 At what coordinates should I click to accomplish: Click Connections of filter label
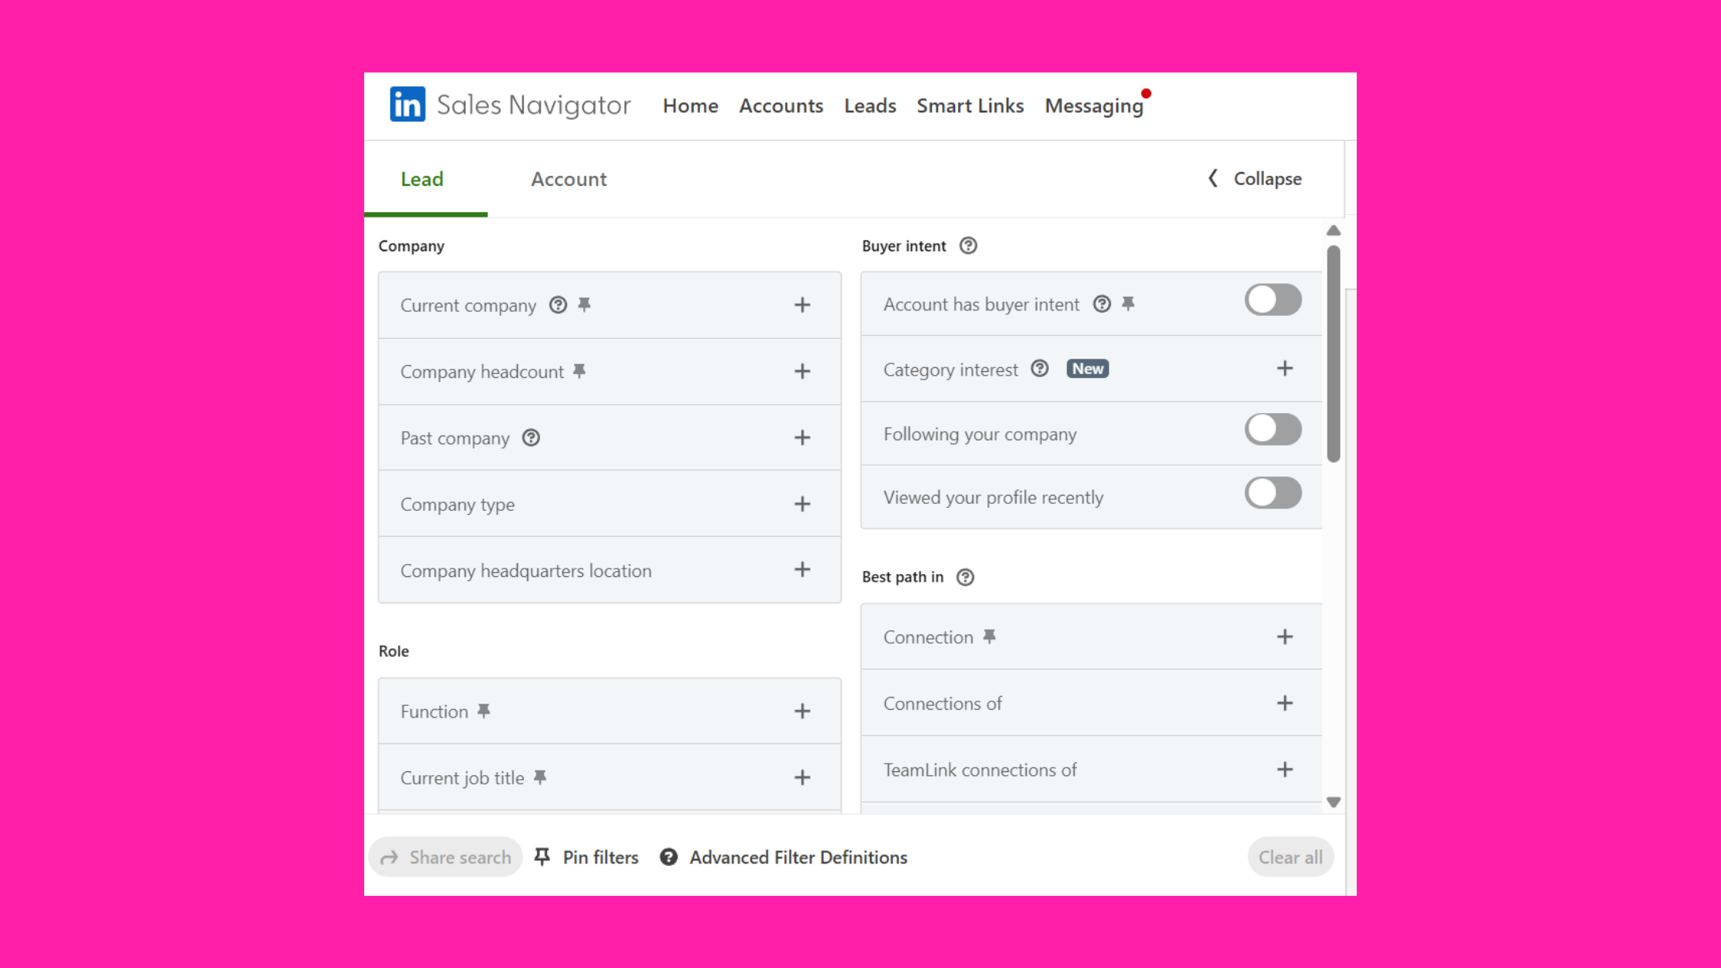(942, 703)
